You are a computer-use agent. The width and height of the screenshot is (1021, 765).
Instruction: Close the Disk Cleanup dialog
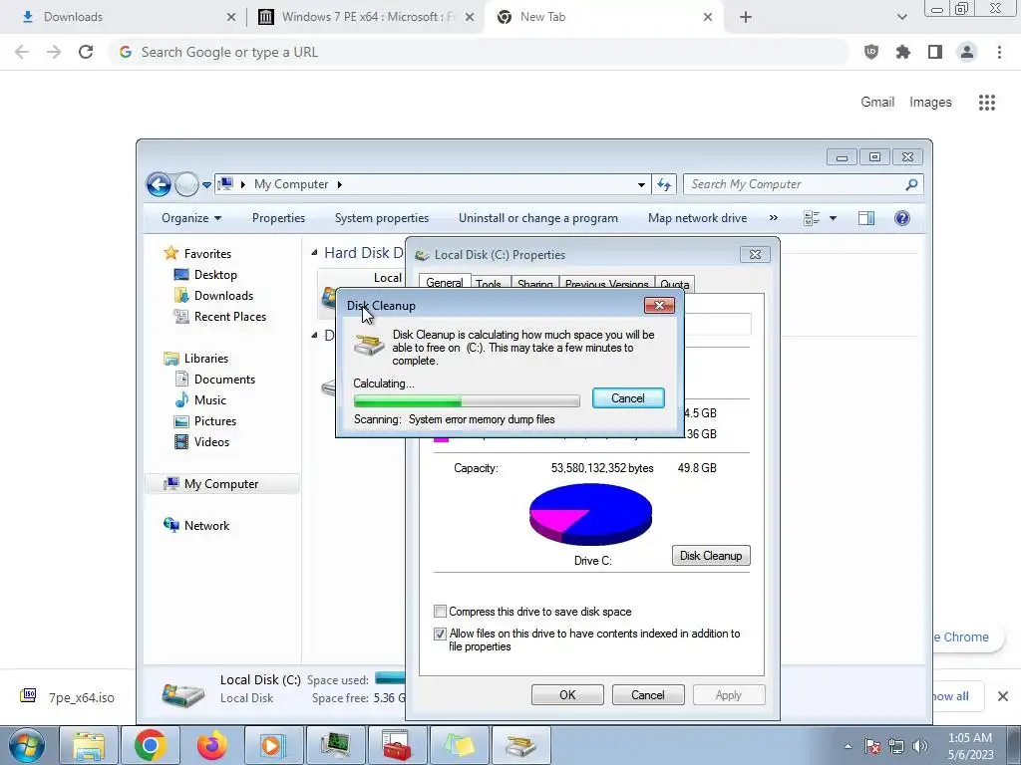659,305
